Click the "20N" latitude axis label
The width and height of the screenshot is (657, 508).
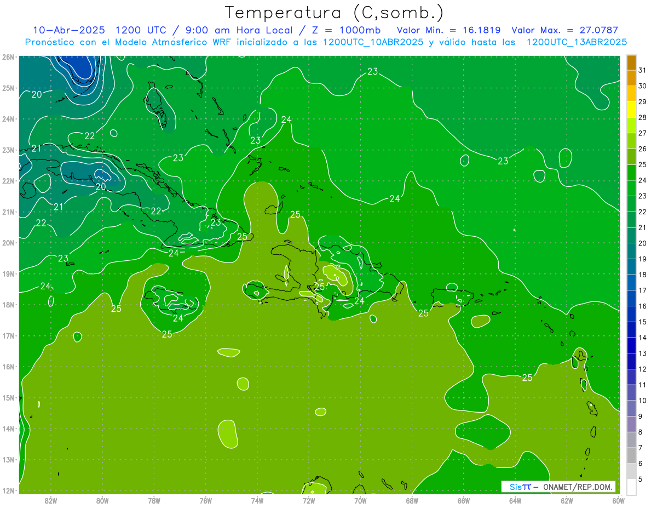point(8,243)
